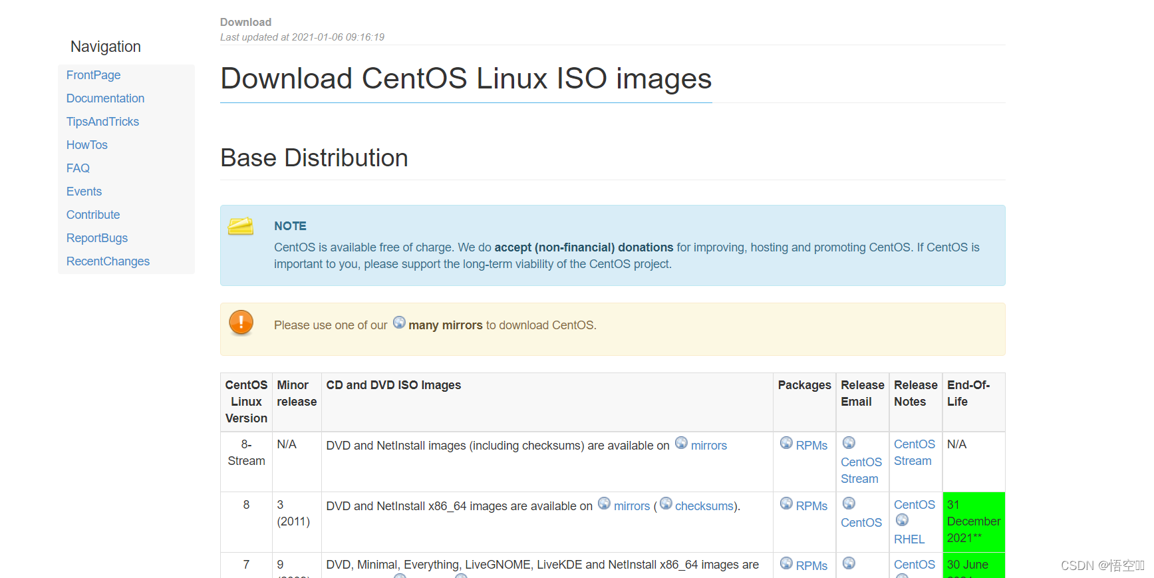
Task: Open the RPMs link in version 7 row
Action: (811, 566)
